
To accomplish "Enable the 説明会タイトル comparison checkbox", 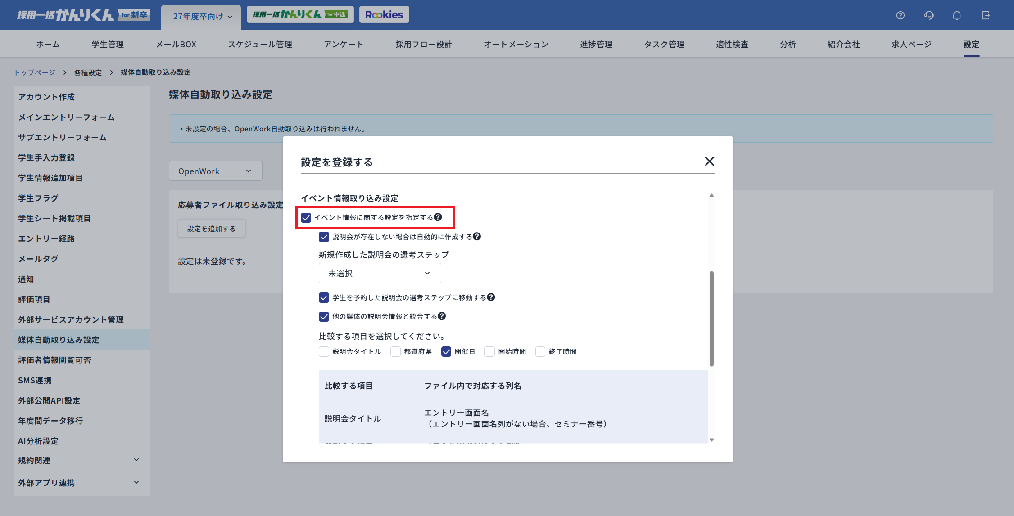I will coord(323,351).
